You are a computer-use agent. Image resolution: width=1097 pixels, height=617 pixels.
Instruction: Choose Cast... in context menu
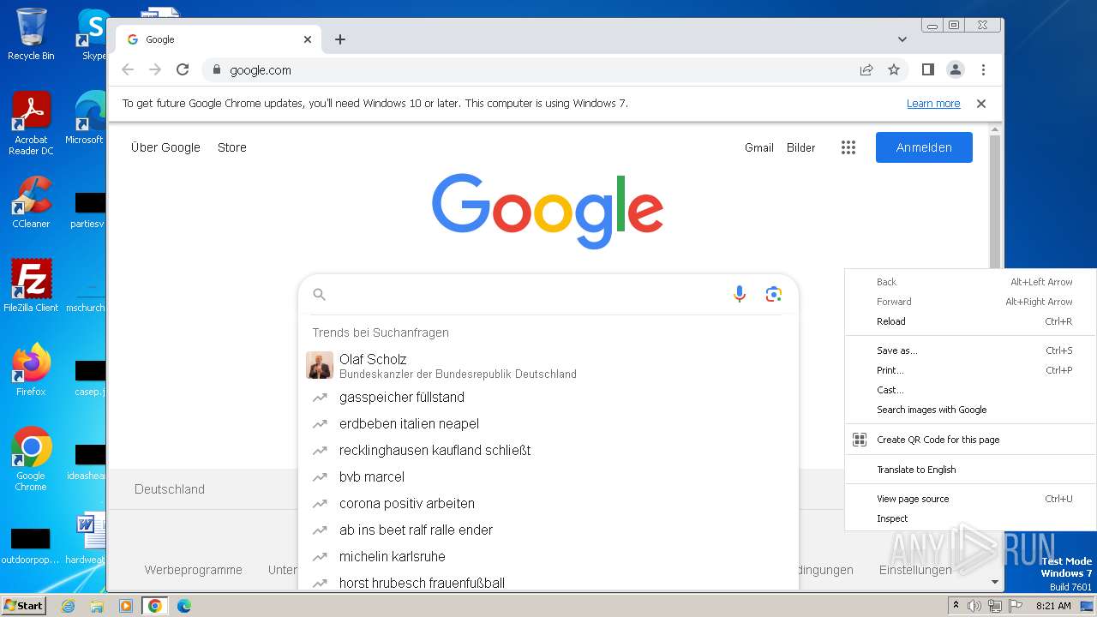click(x=971, y=390)
